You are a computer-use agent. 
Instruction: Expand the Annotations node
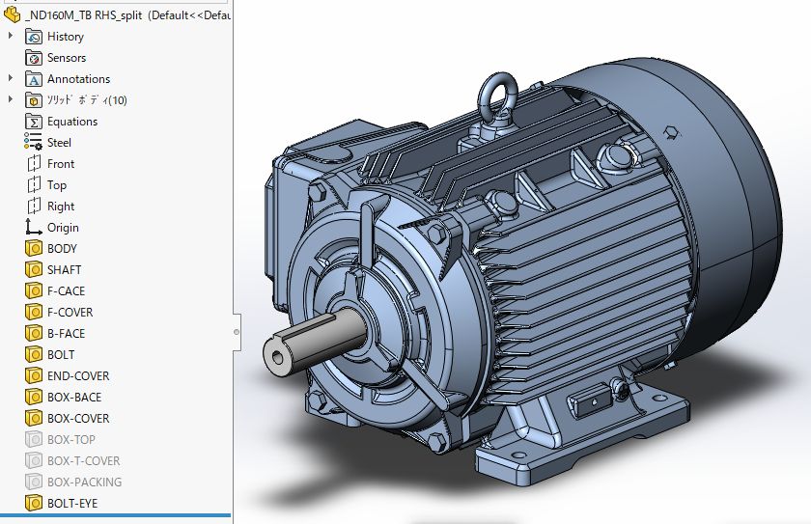coord(11,79)
